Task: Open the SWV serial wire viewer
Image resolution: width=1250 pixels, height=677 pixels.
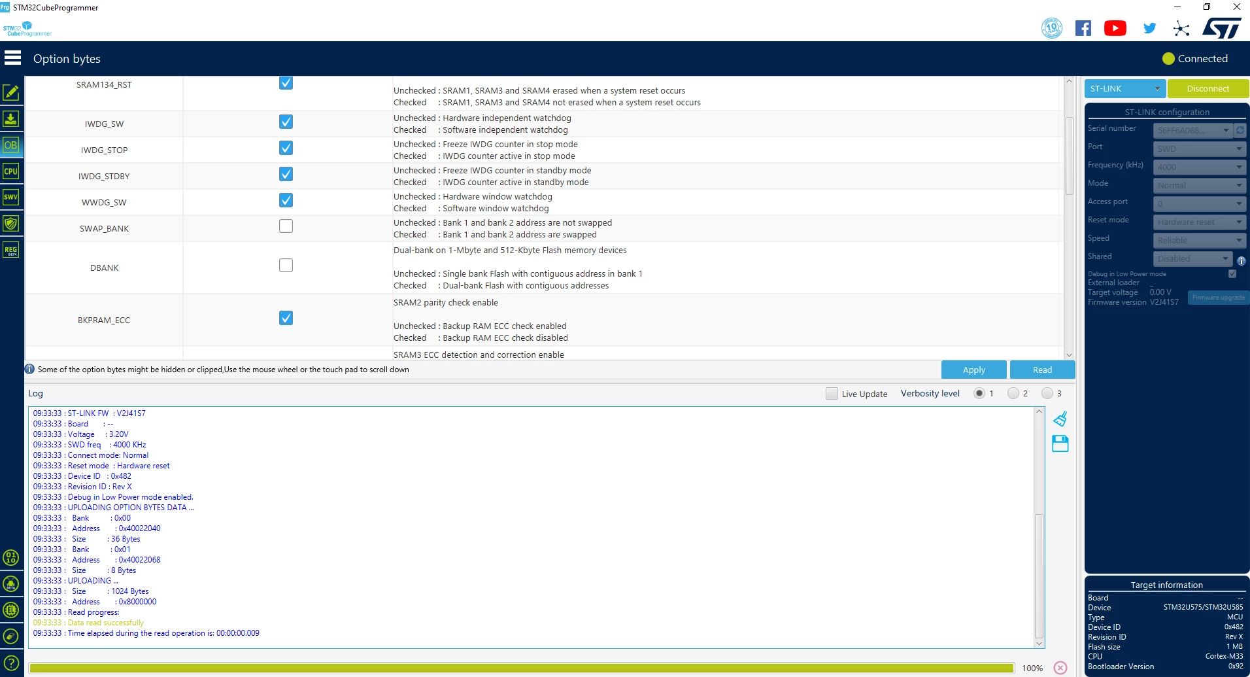Action: (11, 198)
